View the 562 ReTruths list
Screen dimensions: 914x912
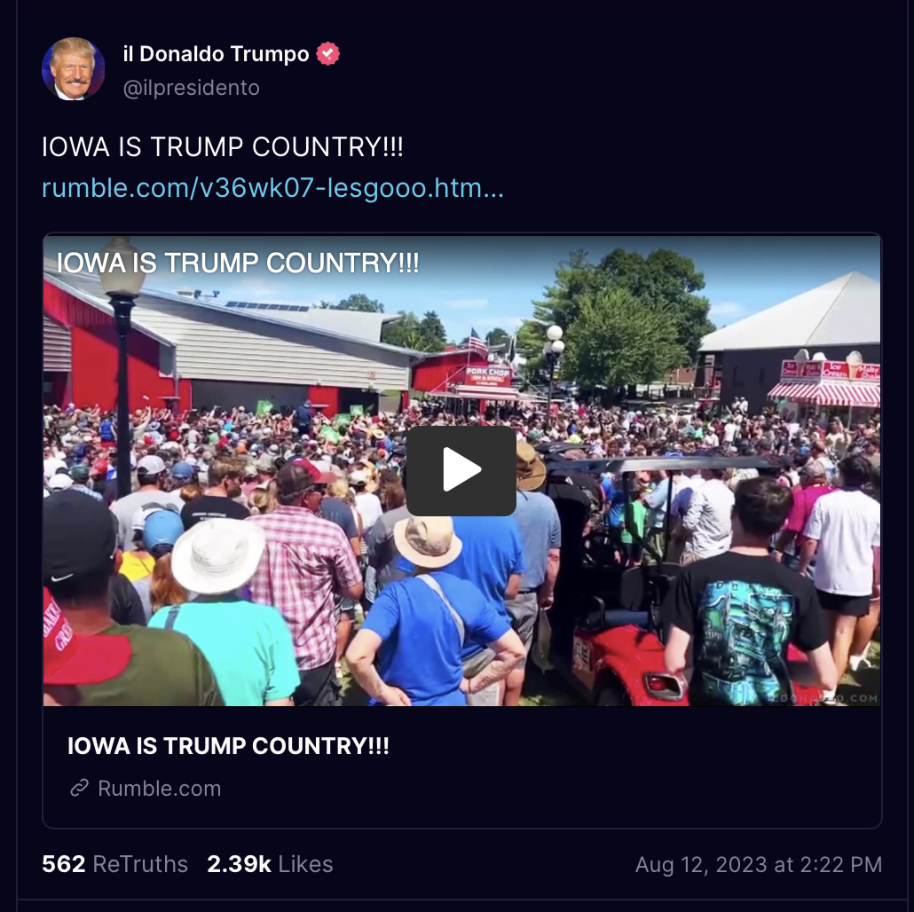114,863
